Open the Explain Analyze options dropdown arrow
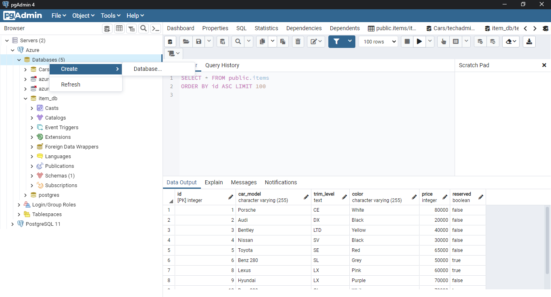The image size is (551, 297). click(x=466, y=41)
